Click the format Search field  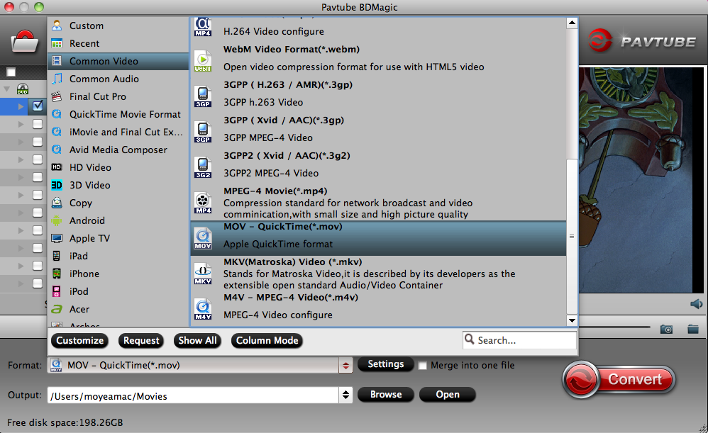click(519, 340)
